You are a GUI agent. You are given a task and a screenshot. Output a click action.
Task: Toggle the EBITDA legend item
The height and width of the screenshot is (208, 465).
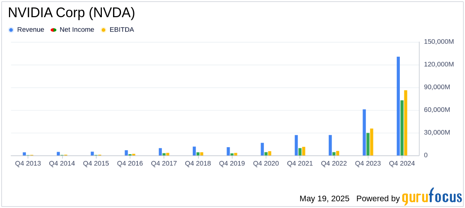[x=118, y=30]
